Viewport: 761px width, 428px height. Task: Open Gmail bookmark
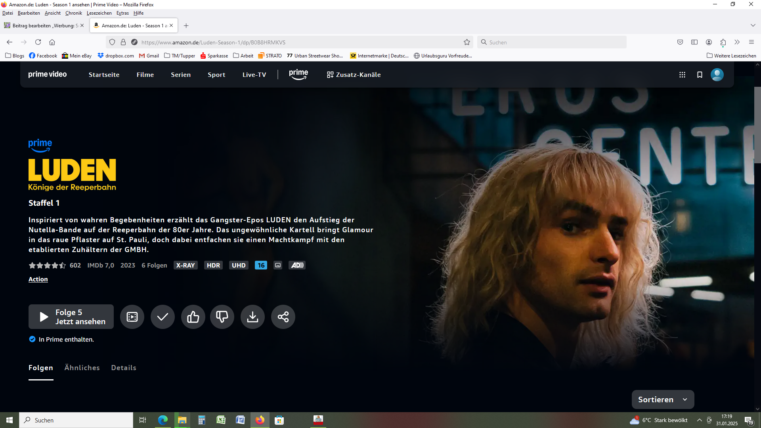coord(149,56)
